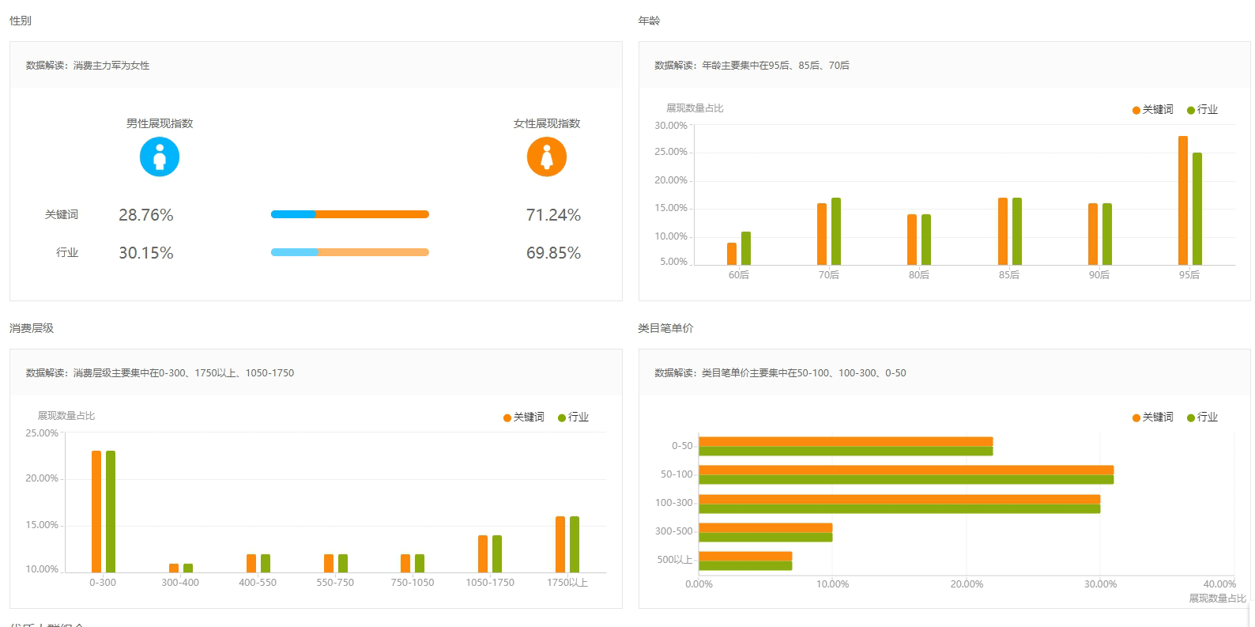Image resolution: width=1255 pixels, height=627 pixels.
Task: Click the green 60后 industry bar
Action: [x=746, y=248]
